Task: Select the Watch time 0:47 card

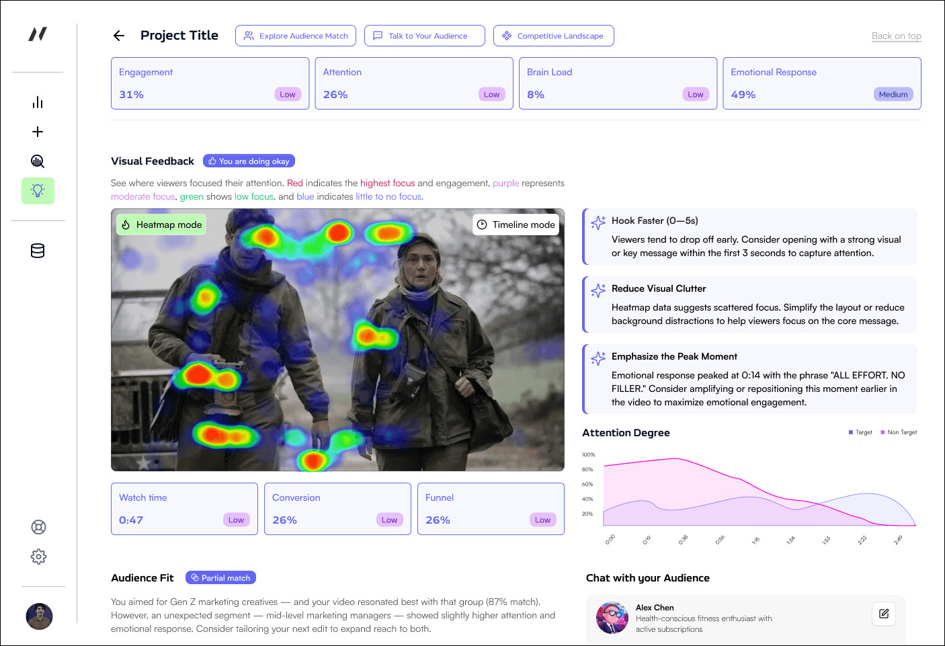Action: 184,509
